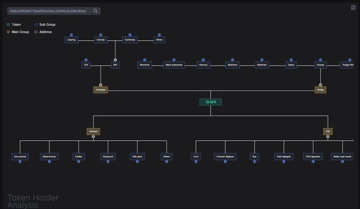
Task: Select the Set-protocol node
Action: point(20,157)
